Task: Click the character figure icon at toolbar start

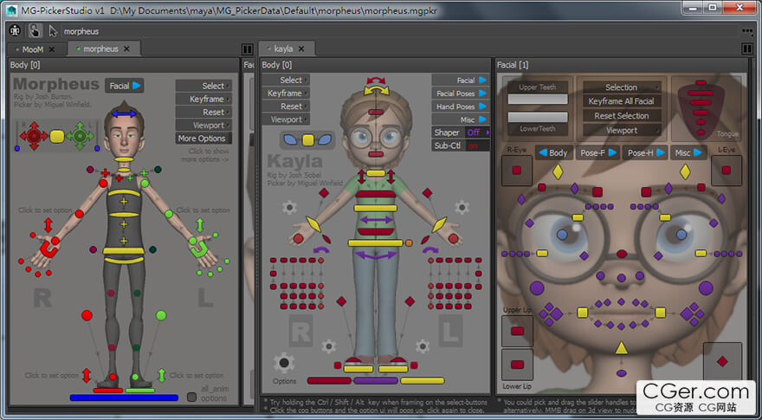Action: click(15, 30)
